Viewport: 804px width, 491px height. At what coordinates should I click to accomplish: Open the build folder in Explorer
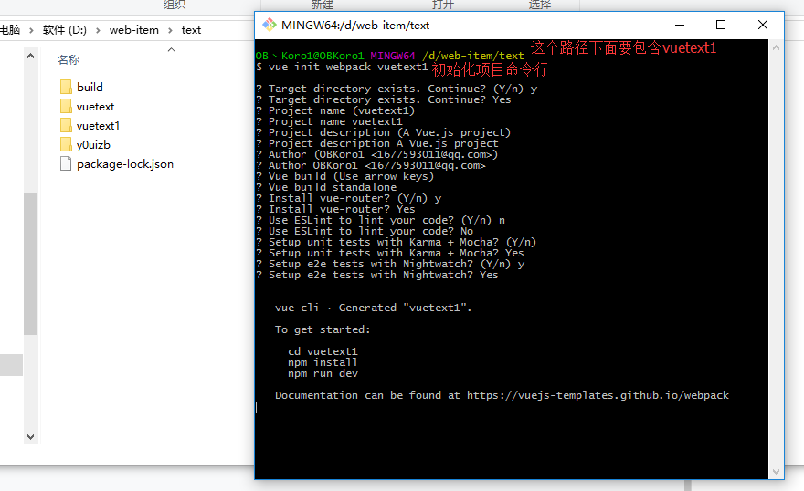click(82, 87)
